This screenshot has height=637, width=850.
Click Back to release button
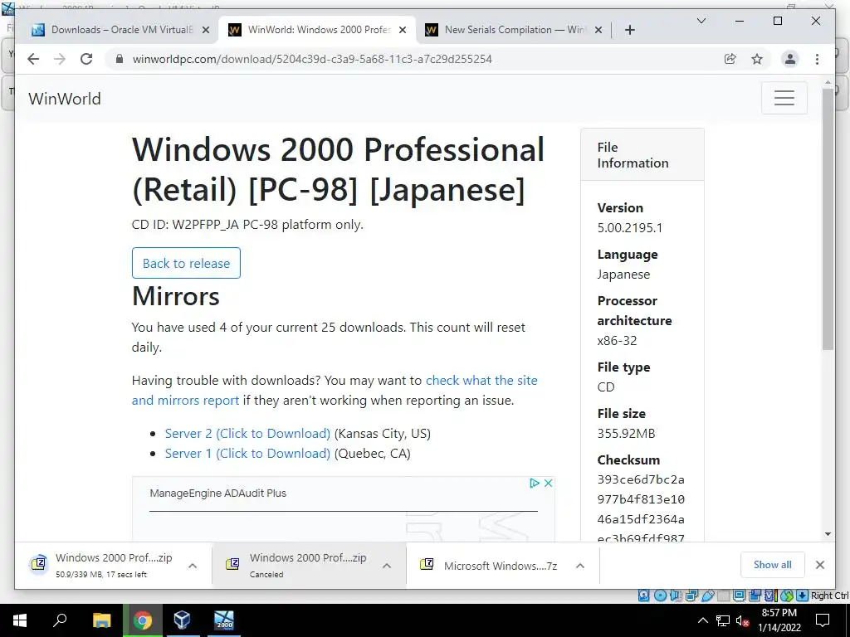(186, 263)
